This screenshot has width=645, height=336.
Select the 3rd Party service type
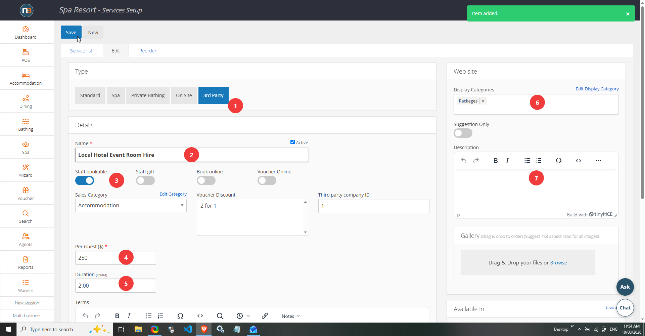(x=213, y=95)
